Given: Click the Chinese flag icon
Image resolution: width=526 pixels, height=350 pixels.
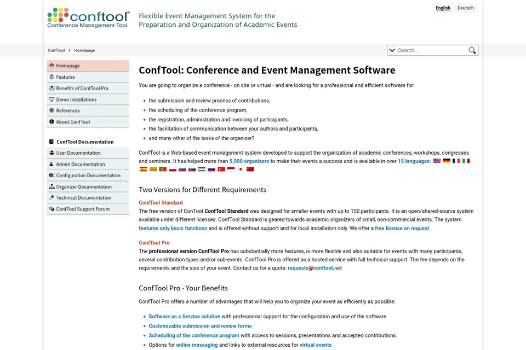Looking at the screenshot, I should coord(250,169).
